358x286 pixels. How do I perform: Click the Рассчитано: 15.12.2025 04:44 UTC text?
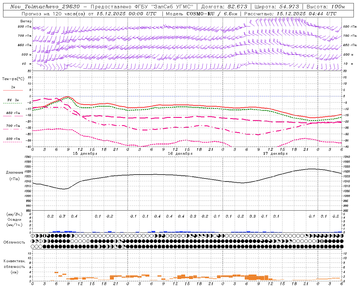point(291,14)
